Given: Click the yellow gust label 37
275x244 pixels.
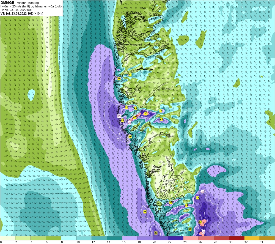Looking at the screenshot, I should (171, 202).
